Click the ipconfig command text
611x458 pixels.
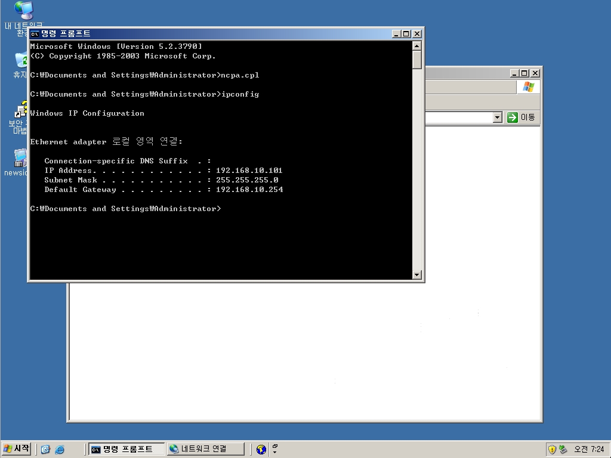(x=240, y=94)
